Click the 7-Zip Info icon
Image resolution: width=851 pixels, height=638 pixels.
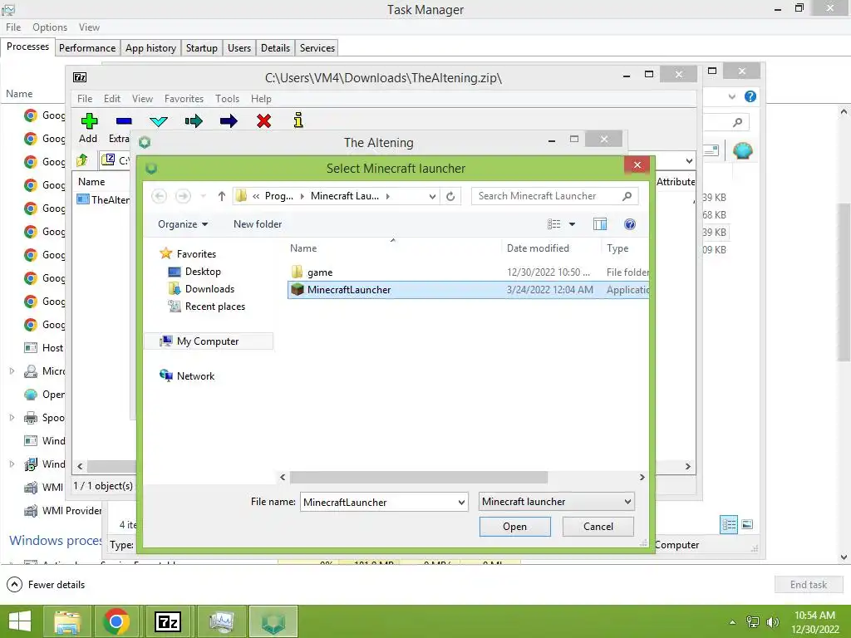click(x=298, y=120)
